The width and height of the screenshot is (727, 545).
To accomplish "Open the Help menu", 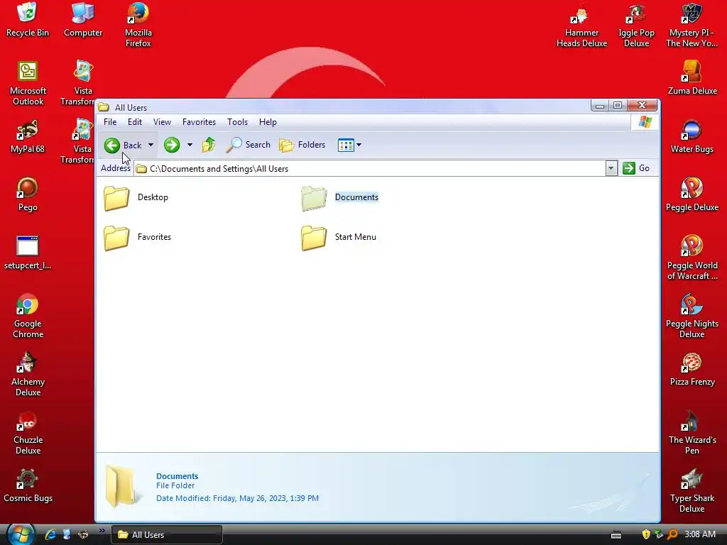I will pyautogui.click(x=268, y=122).
